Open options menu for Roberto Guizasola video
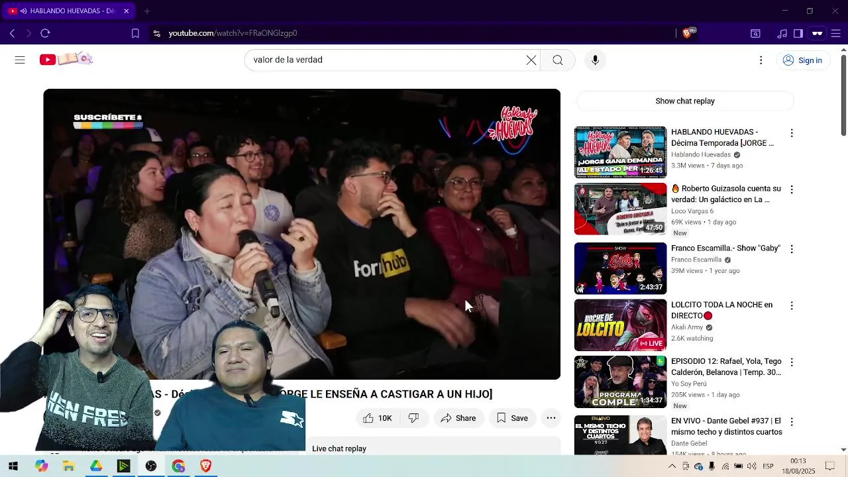 point(791,189)
